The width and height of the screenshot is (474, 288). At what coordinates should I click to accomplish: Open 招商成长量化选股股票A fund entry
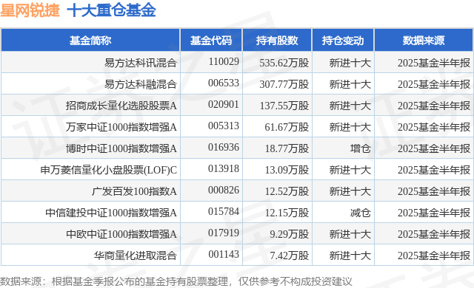click(121, 106)
